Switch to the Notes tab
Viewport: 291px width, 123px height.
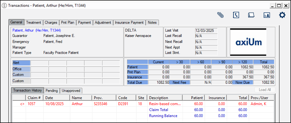coord(152,23)
